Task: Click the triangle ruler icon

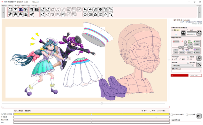Action: coord(58,15)
